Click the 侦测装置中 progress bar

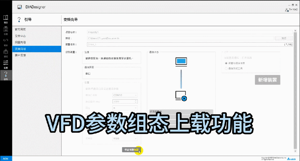[x=181, y=112]
